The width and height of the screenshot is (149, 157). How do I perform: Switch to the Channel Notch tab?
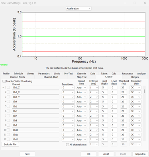click(x=18, y=77)
